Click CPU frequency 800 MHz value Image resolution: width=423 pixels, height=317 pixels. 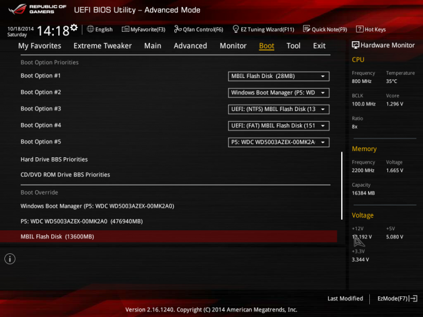(x=362, y=81)
